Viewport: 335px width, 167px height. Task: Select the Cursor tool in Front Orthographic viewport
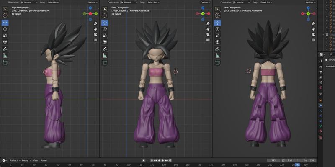click(105, 15)
